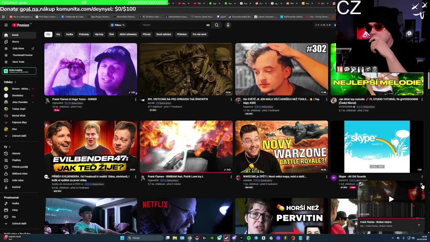Select the Hudba filter chip
430x242 pixels.
point(70,34)
